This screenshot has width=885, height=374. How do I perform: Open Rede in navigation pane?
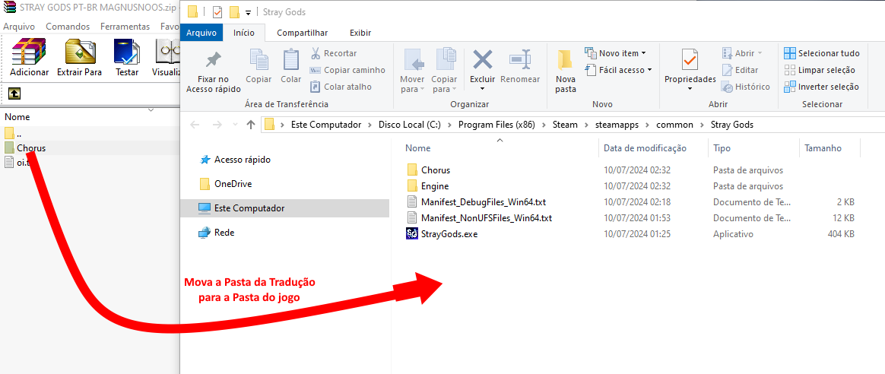click(x=217, y=233)
